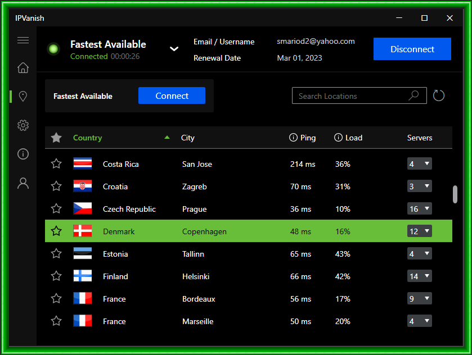
Task: Select Bordeaux city entry
Action: (x=199, y=299)
